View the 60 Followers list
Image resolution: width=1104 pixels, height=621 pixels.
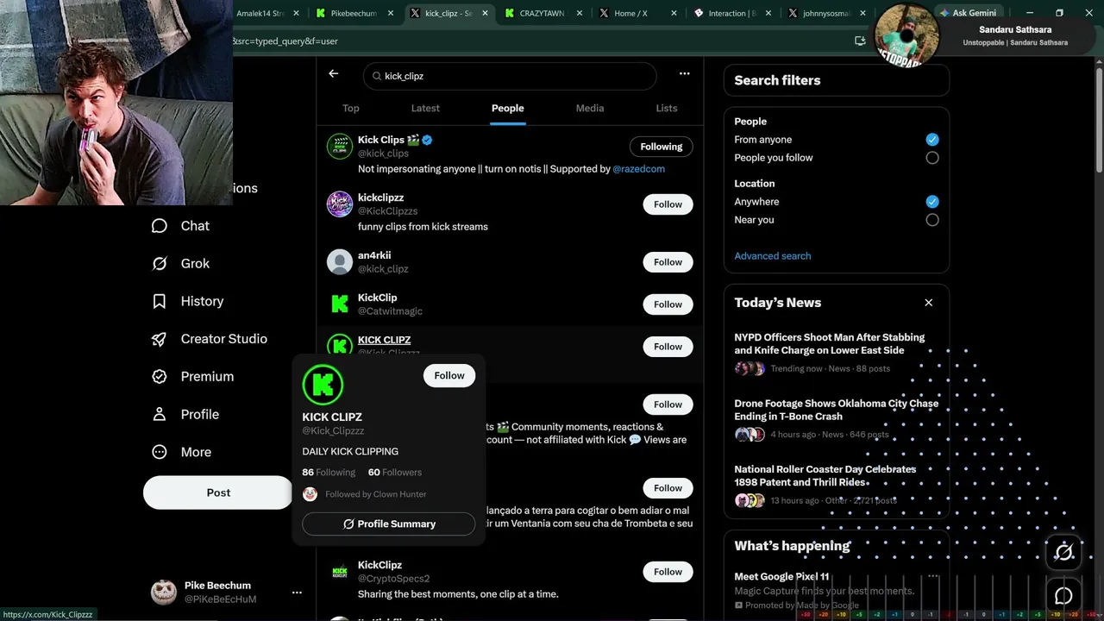pos(395,473)
